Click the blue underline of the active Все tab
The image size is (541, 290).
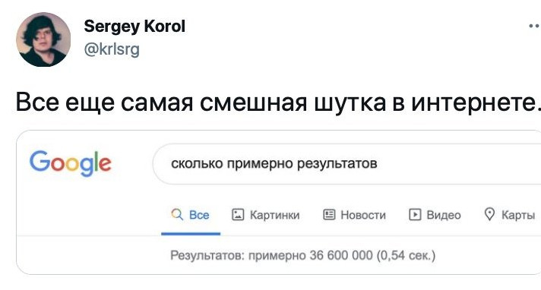tap(191, 234)
